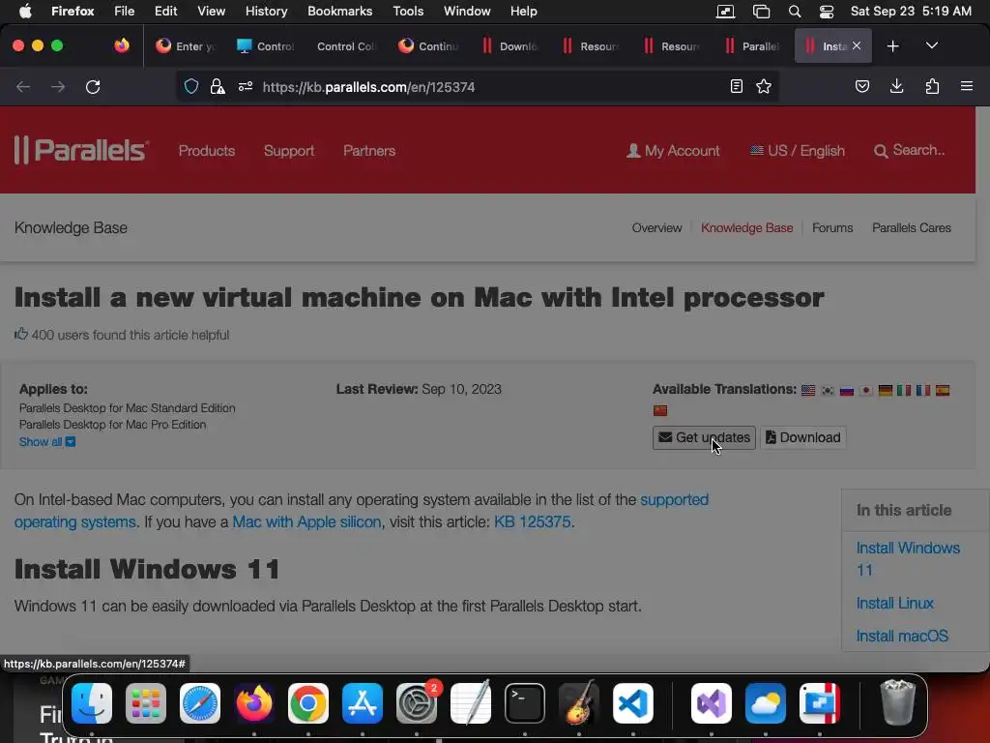990x743 pixels.
Task: Go back with the back arrow
Action: point(23,86)
